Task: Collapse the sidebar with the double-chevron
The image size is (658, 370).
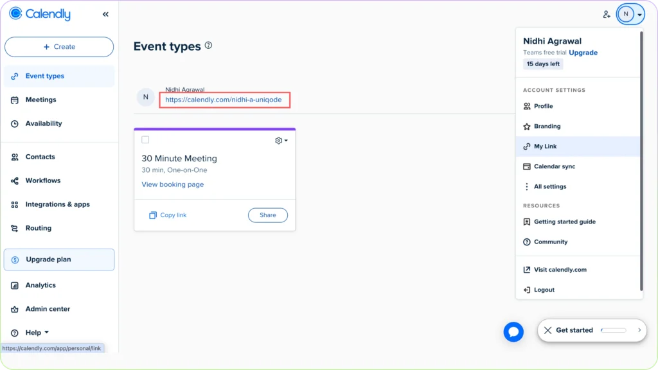Action: point(105,13)
